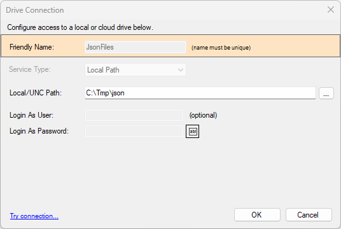Viewport: 341px width, 229px height.
Task: Select the Friendly Name field containing JsonFiles
Action: pos(136,47)
